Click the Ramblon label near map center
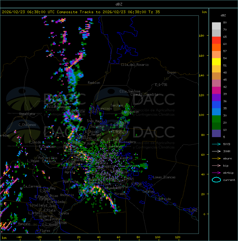The height and width of the screenshot is (241, 238). point(94,83)
